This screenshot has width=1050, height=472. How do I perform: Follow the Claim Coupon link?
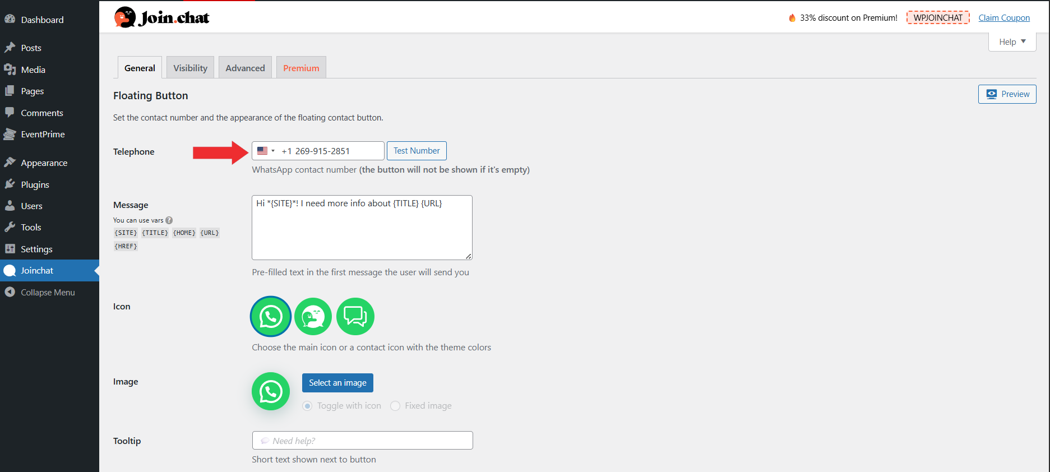[x=1003, y=18]
